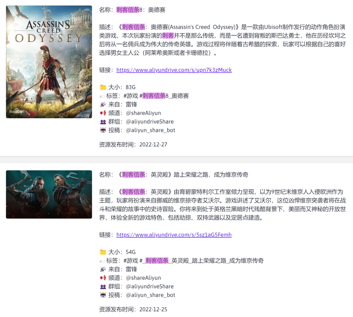Click the megaphone icon in Valhalla's 频道 row
Image resolution: width=353 pixels, height=317 pixels.
pyautogui.click(x=103, y=278)
